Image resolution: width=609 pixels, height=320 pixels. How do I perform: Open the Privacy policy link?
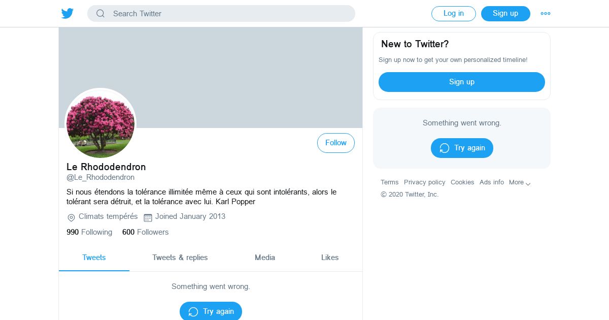(424, 182)
